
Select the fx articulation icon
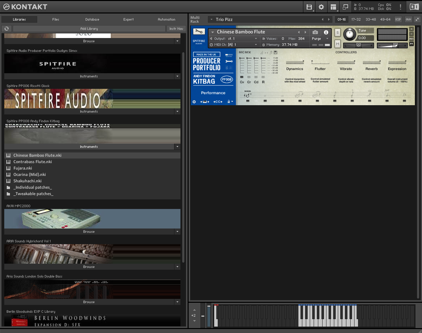coord(404,95)
